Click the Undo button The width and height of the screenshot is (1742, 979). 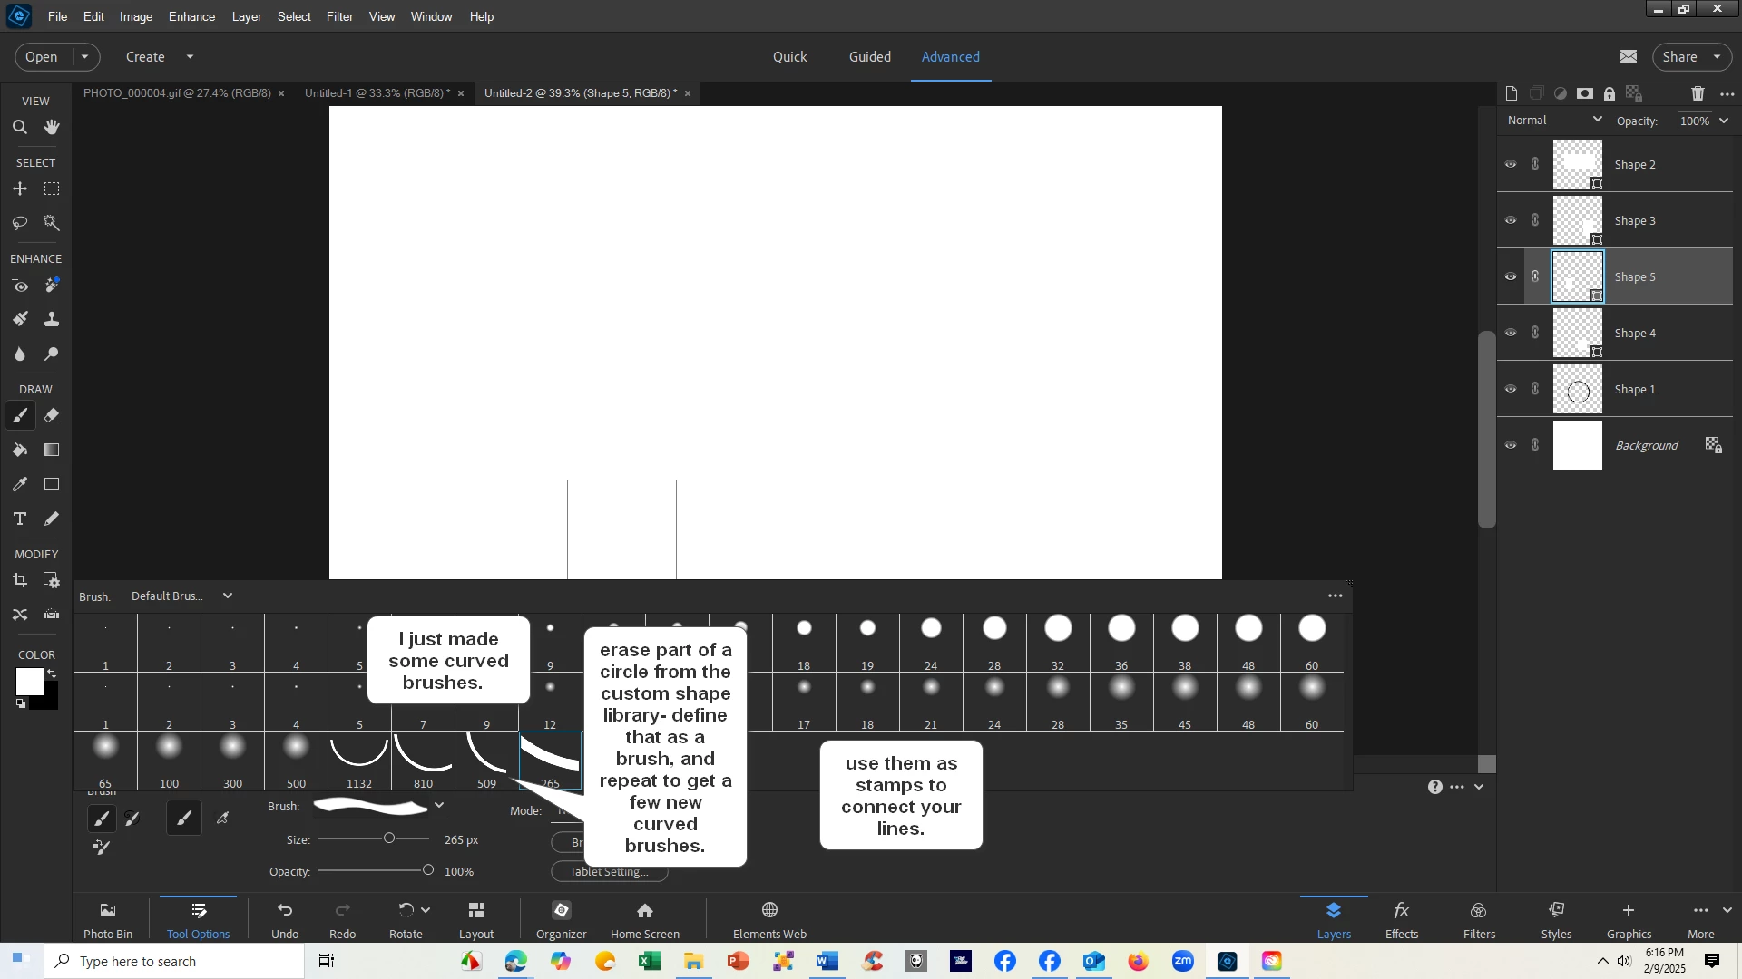(285, 918)
